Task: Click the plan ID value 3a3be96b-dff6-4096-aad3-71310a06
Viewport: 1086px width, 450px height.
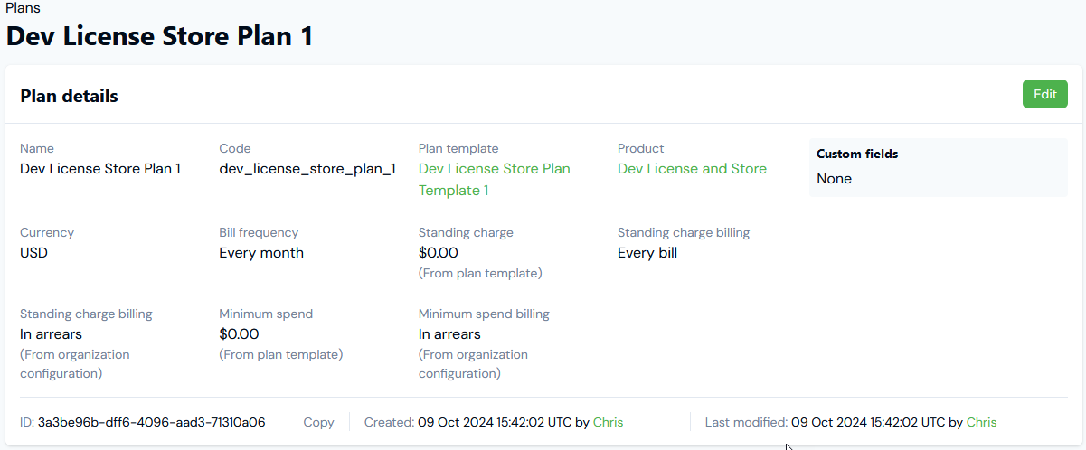Action: point(151,422)
